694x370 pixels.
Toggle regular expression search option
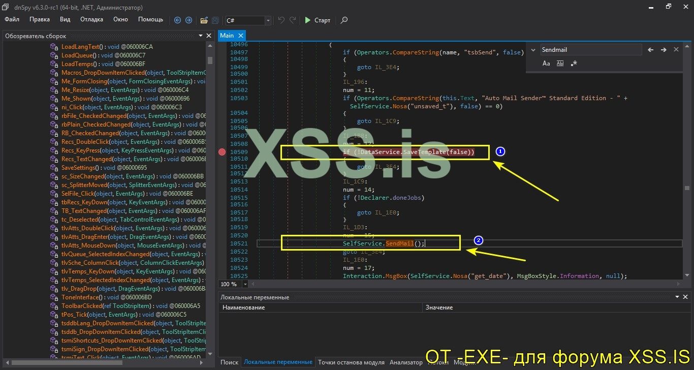(574, 64)
